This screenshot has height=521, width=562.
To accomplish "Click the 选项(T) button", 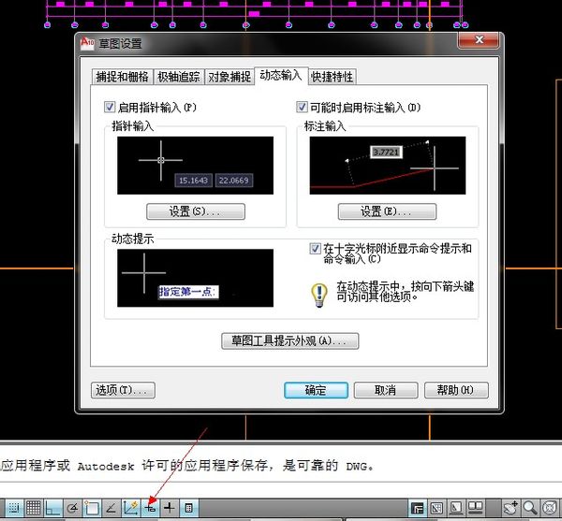I will tap(123, 390).
